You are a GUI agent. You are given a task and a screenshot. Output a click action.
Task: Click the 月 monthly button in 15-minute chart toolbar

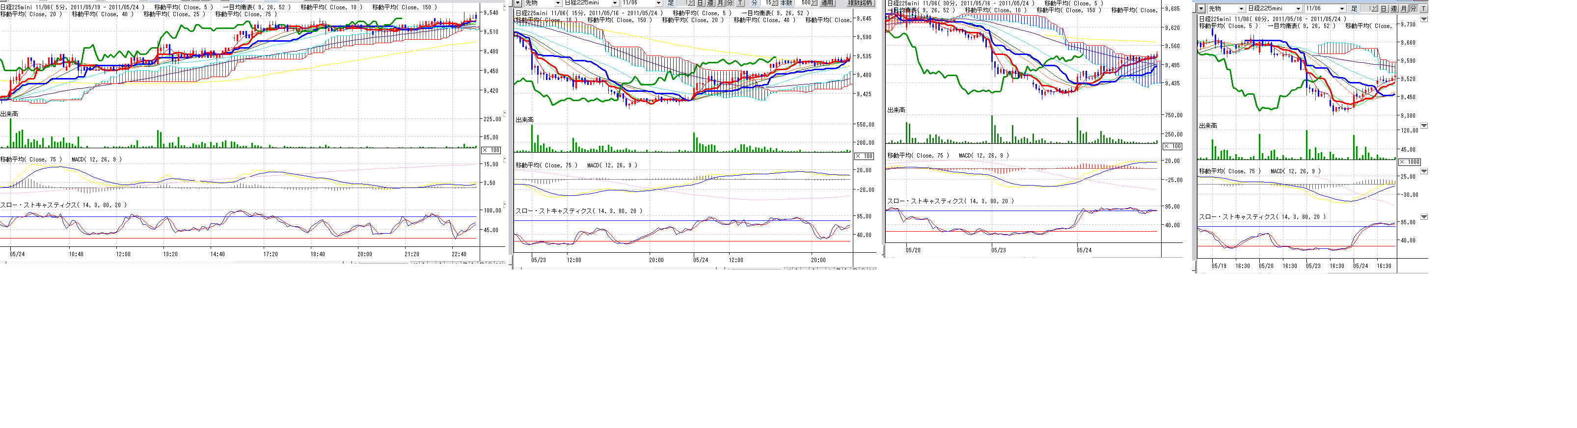click(x=720, y=3)
